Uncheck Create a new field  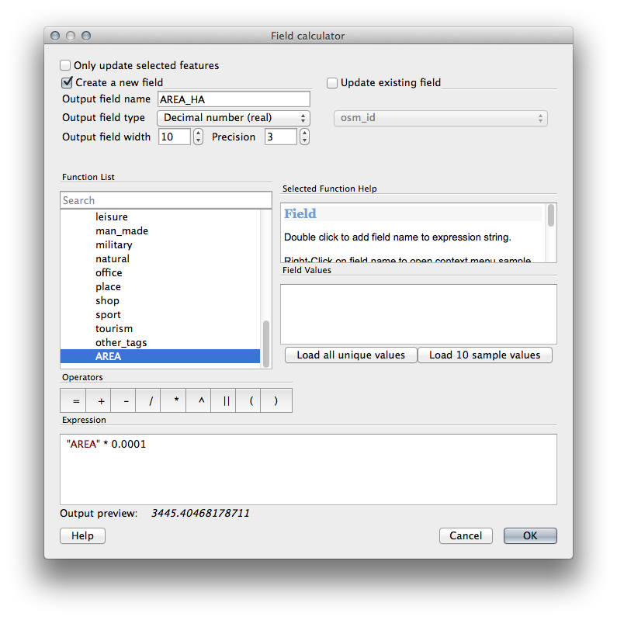(67, 82)
